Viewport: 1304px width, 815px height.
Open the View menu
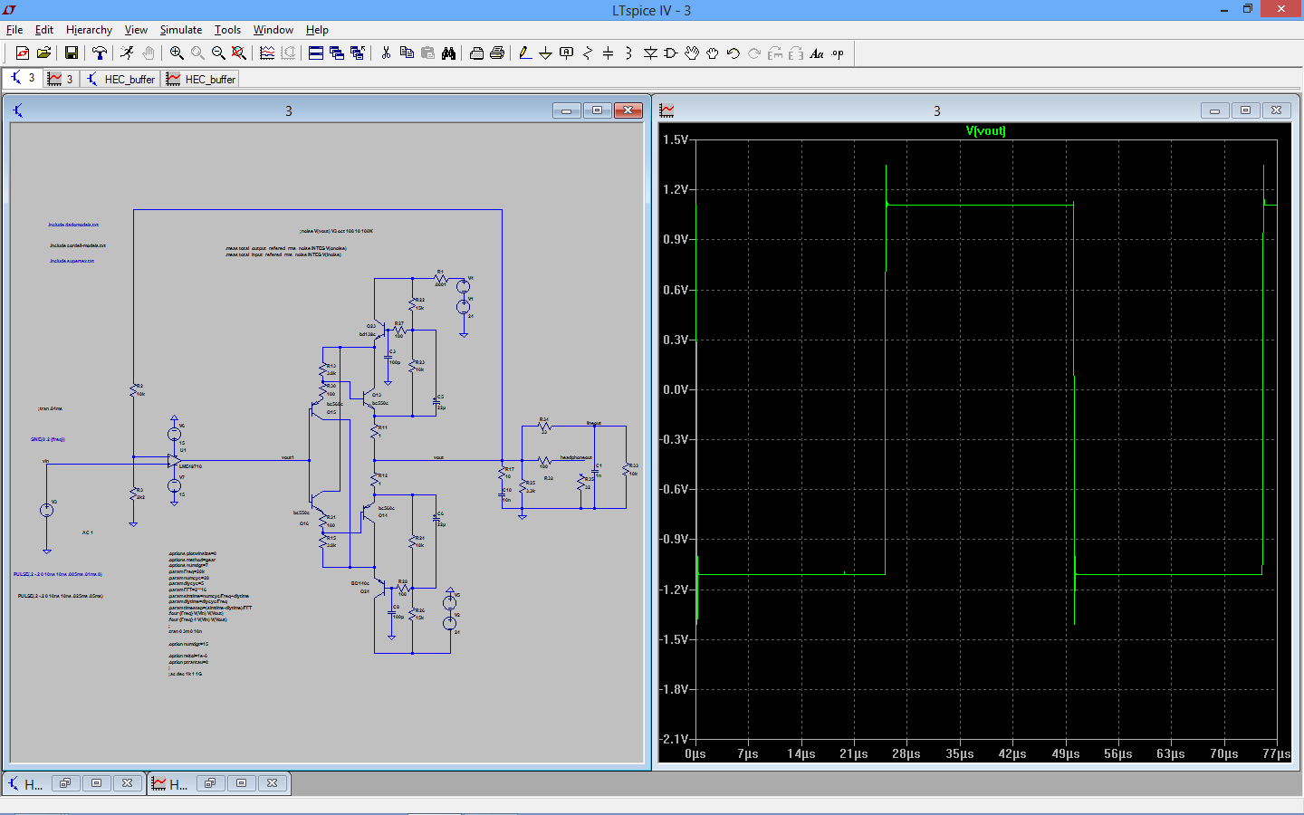136,30
